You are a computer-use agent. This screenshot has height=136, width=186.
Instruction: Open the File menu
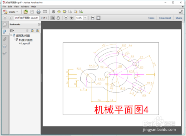click(x=4, y=7)
